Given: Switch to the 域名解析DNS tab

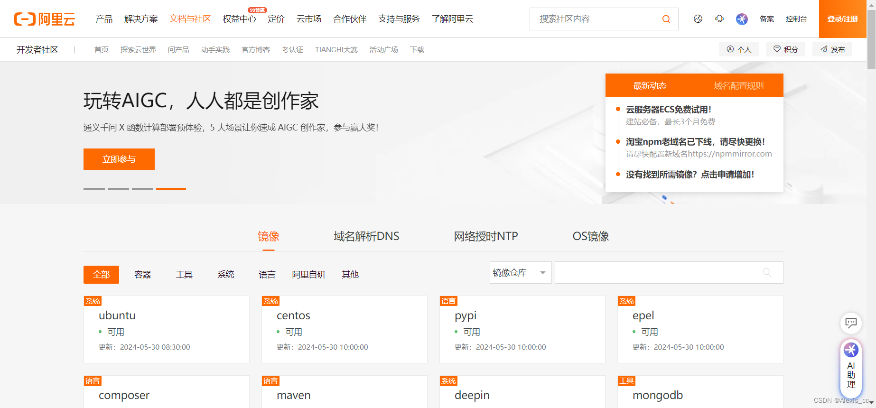Looking at the screenshot, I should coord(366,236).
